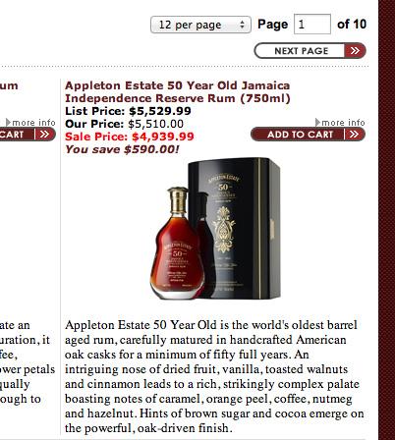
Task: Go to the next page
Action: coord(310,51)
